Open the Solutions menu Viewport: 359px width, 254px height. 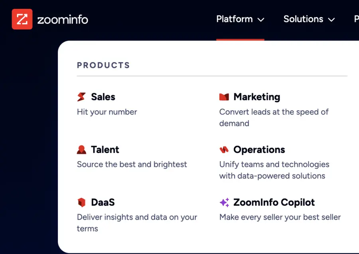pos(303,19)
